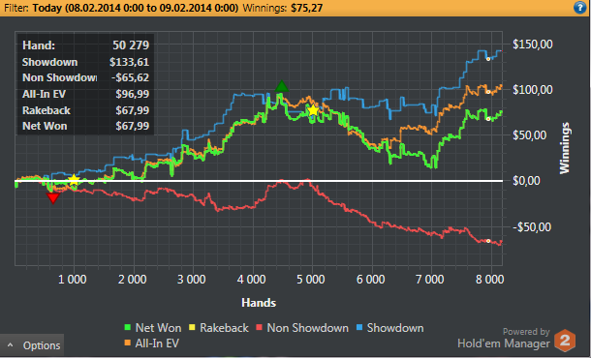Click the data point on the Showdown line
591x358 pixels.
tap(488, 59)
